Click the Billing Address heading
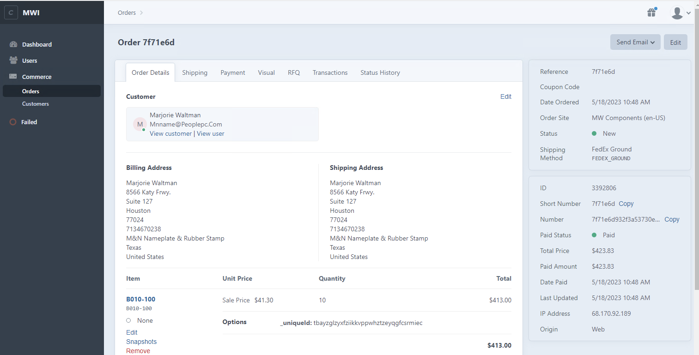Screen dimensions: 699x355 (x=149, y=168)
